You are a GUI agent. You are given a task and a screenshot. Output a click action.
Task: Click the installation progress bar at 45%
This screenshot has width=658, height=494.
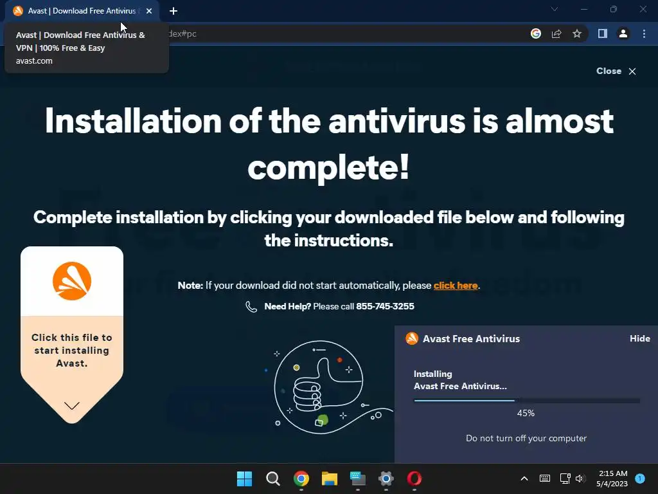click(x=527, y=400)
